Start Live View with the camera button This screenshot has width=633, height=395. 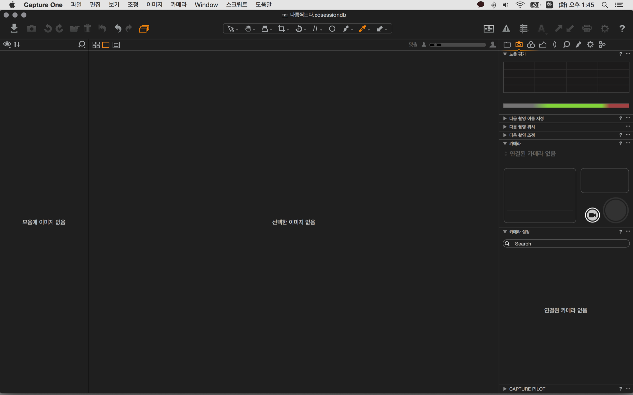coord(592,215)
